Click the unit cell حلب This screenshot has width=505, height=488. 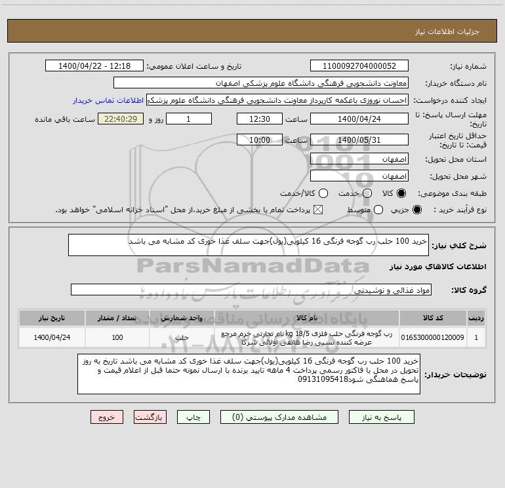182,337
